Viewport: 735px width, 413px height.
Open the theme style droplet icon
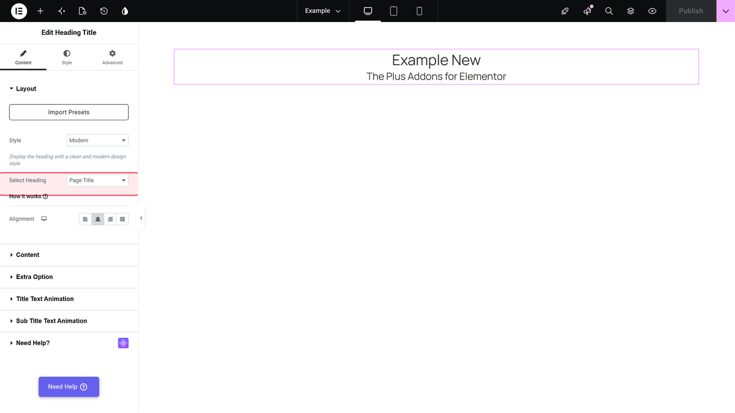[x=125, y=11]
